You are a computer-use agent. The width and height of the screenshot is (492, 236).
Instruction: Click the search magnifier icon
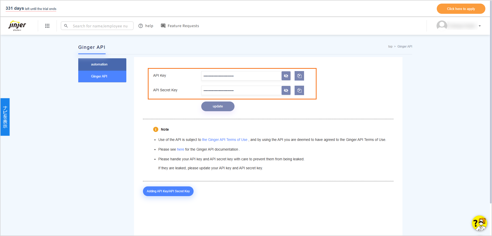(66, 26)
